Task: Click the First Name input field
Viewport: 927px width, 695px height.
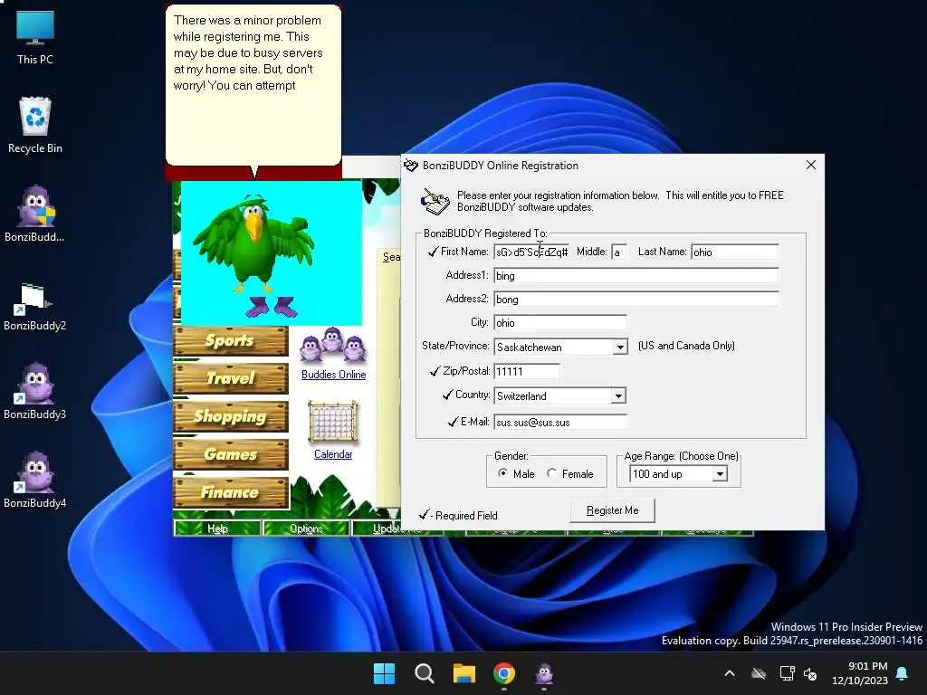Action: pos(531,252)
